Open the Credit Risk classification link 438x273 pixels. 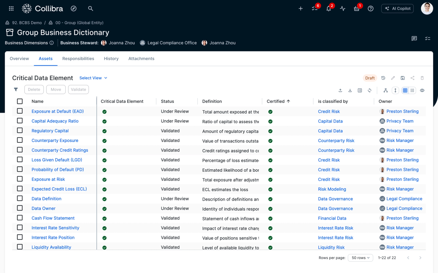tap(329, 111)
